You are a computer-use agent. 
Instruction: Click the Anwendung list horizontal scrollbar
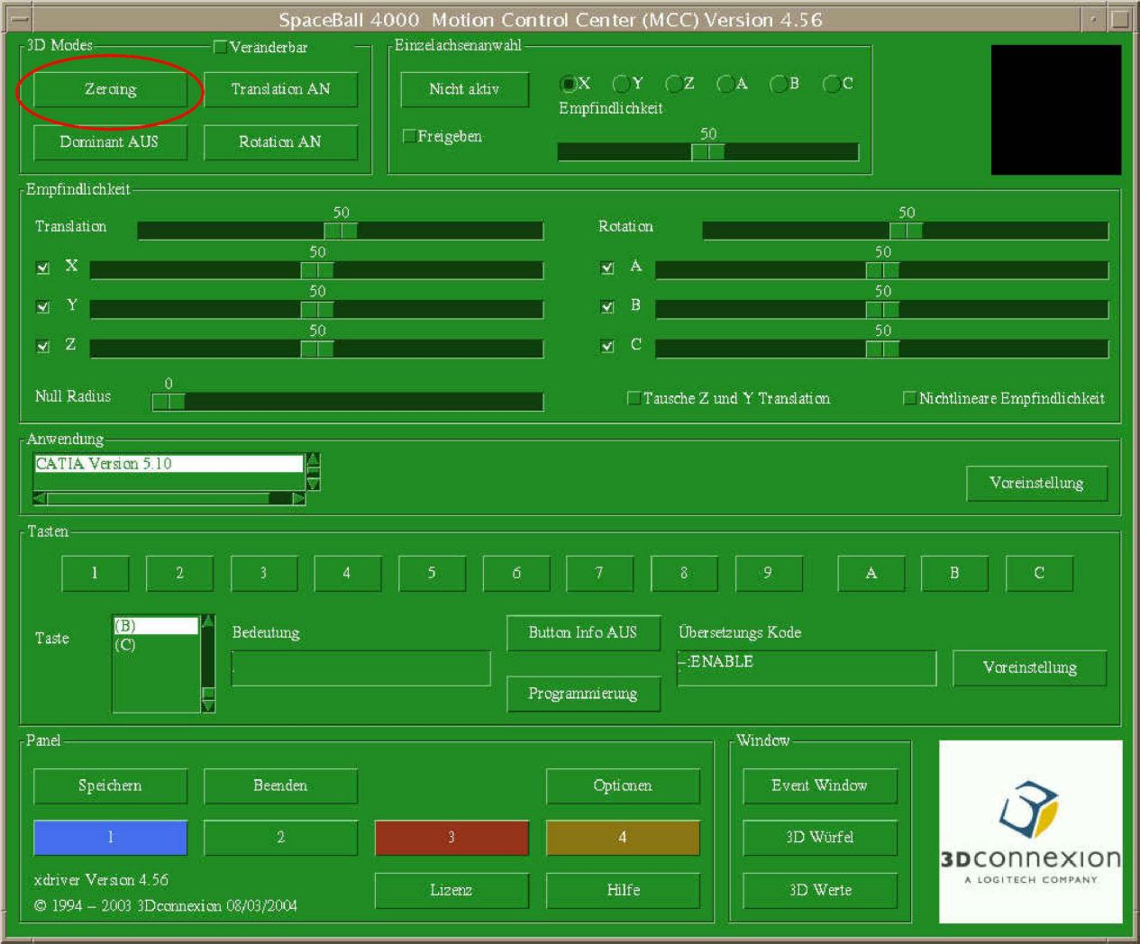click(169, 498)
